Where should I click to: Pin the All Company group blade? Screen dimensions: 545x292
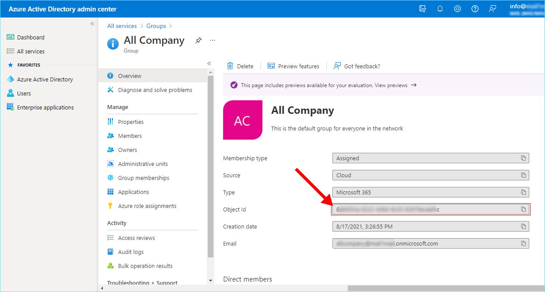pos(199,40)
